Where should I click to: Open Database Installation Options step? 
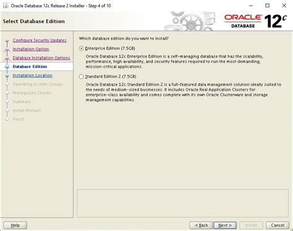tap(41, 58)
